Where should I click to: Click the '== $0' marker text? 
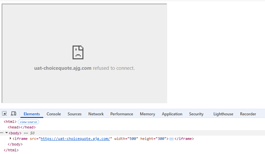tap(29, 133)
